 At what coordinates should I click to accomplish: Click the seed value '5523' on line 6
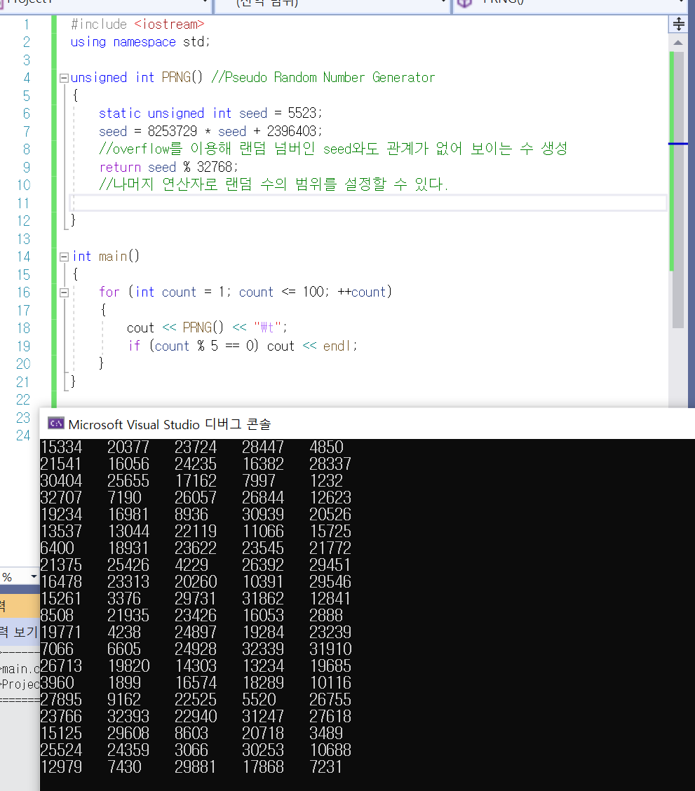click(302, 113)
